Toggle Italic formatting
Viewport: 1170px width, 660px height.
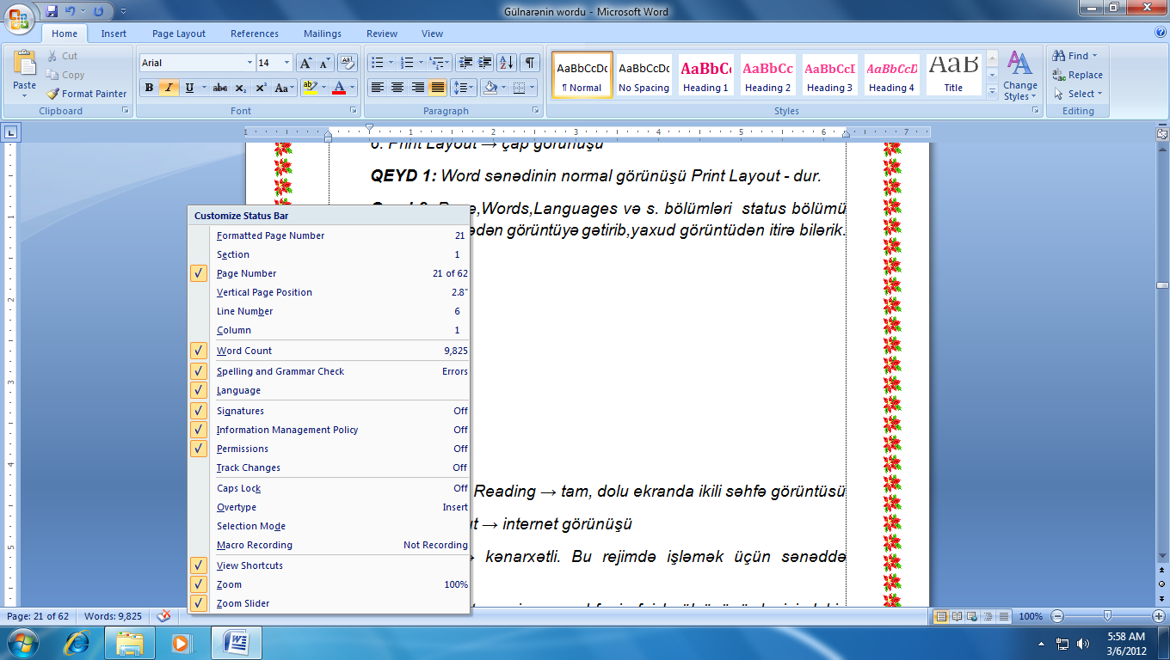169,88
